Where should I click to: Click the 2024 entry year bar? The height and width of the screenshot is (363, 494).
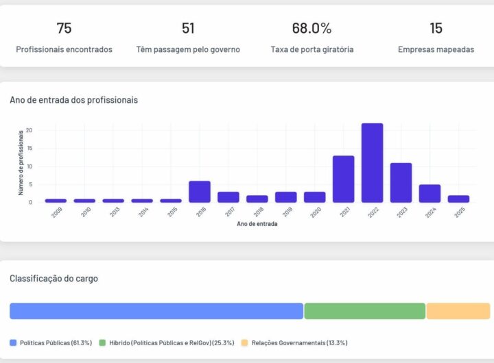point(430,193)
